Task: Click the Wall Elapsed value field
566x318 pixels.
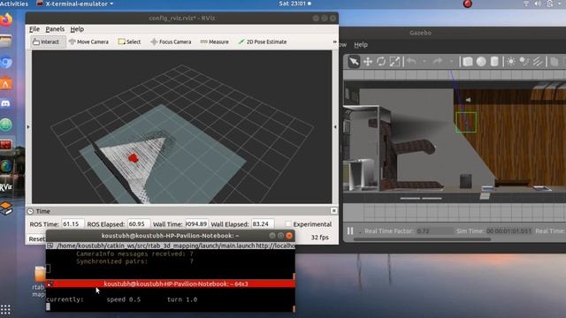Action: [x=263, y=223]
